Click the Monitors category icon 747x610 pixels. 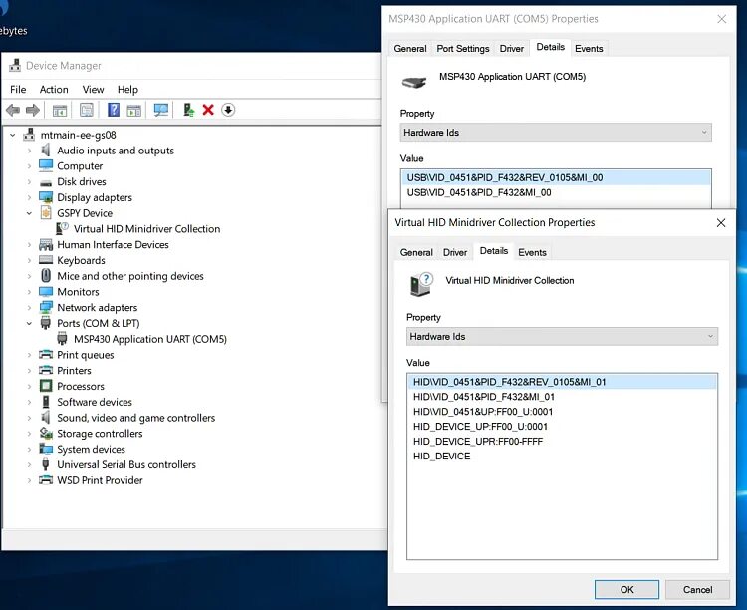[46, 291]
